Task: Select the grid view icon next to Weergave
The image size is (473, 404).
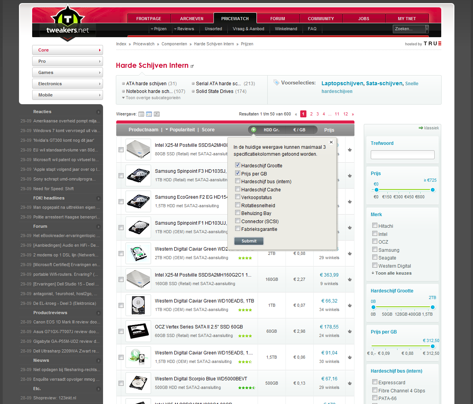Action: (157, 114)
